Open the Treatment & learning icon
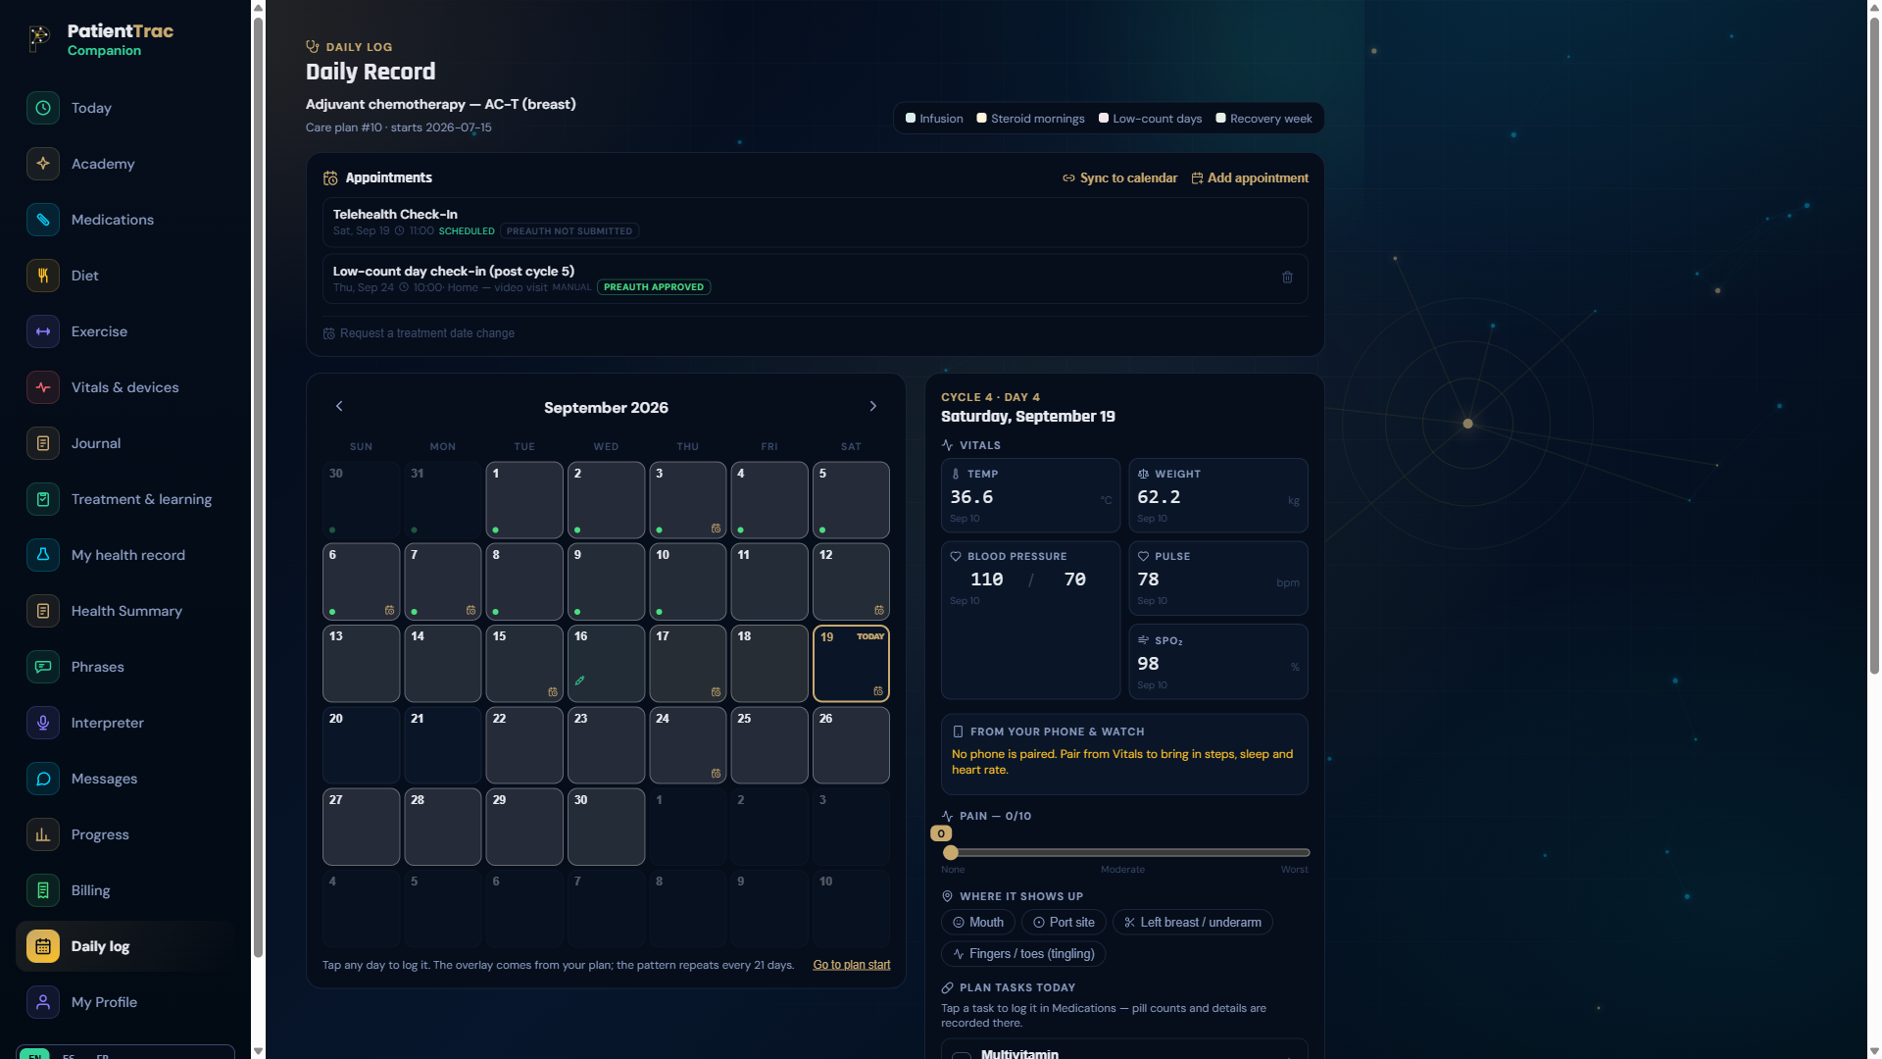 pos(43,499)
